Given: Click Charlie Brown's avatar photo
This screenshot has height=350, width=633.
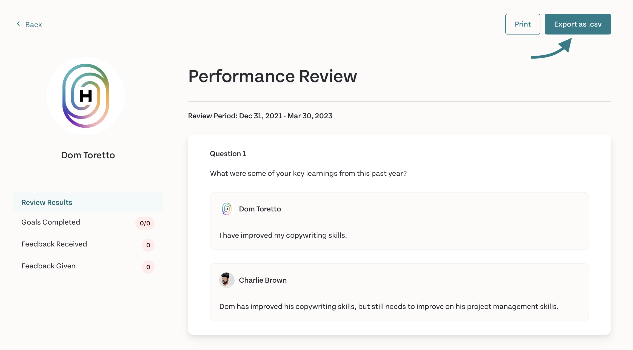Looking at the screenshot, I should (227, 280).
